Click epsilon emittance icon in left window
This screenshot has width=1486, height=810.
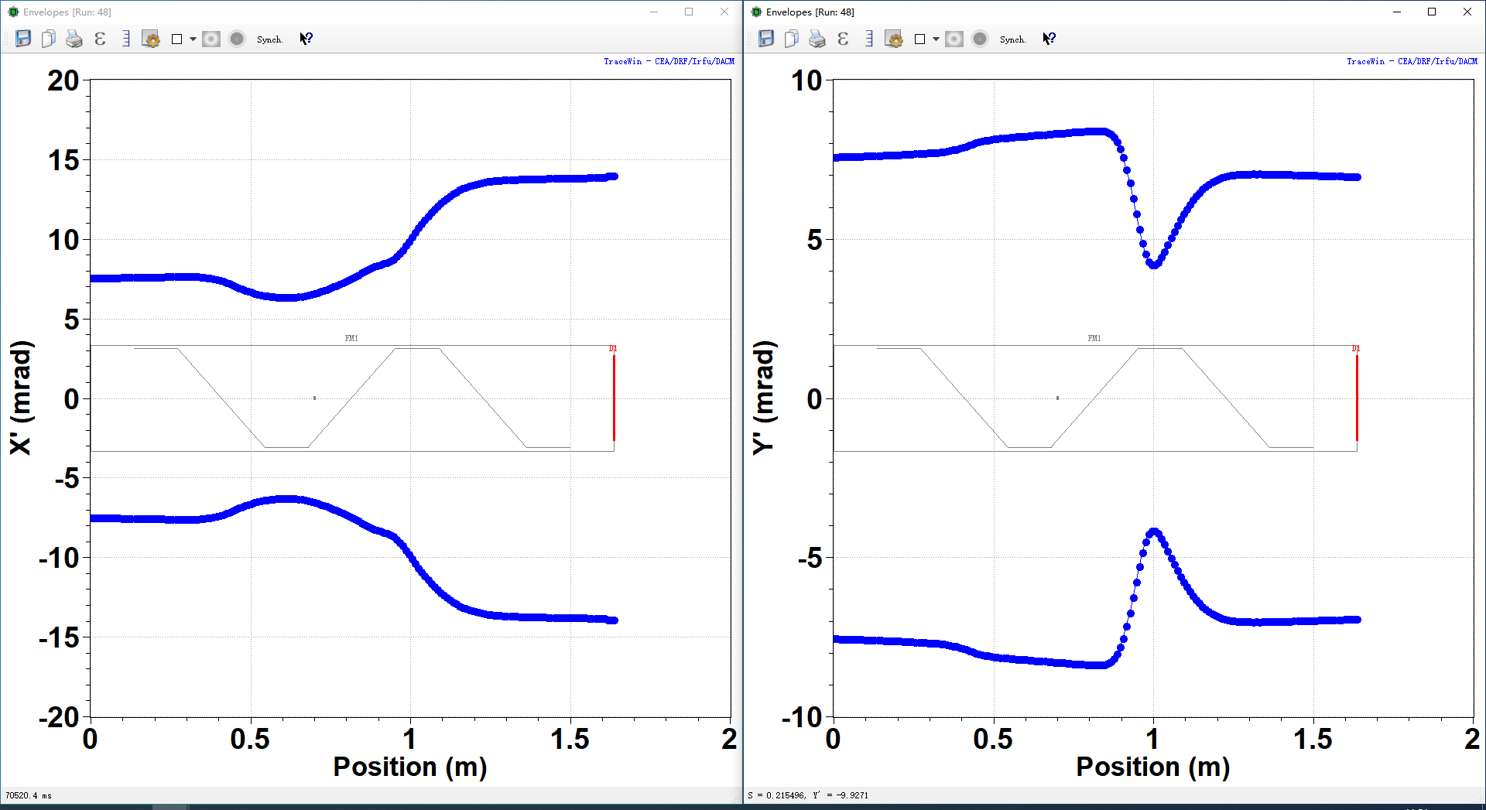click(100, 39)
